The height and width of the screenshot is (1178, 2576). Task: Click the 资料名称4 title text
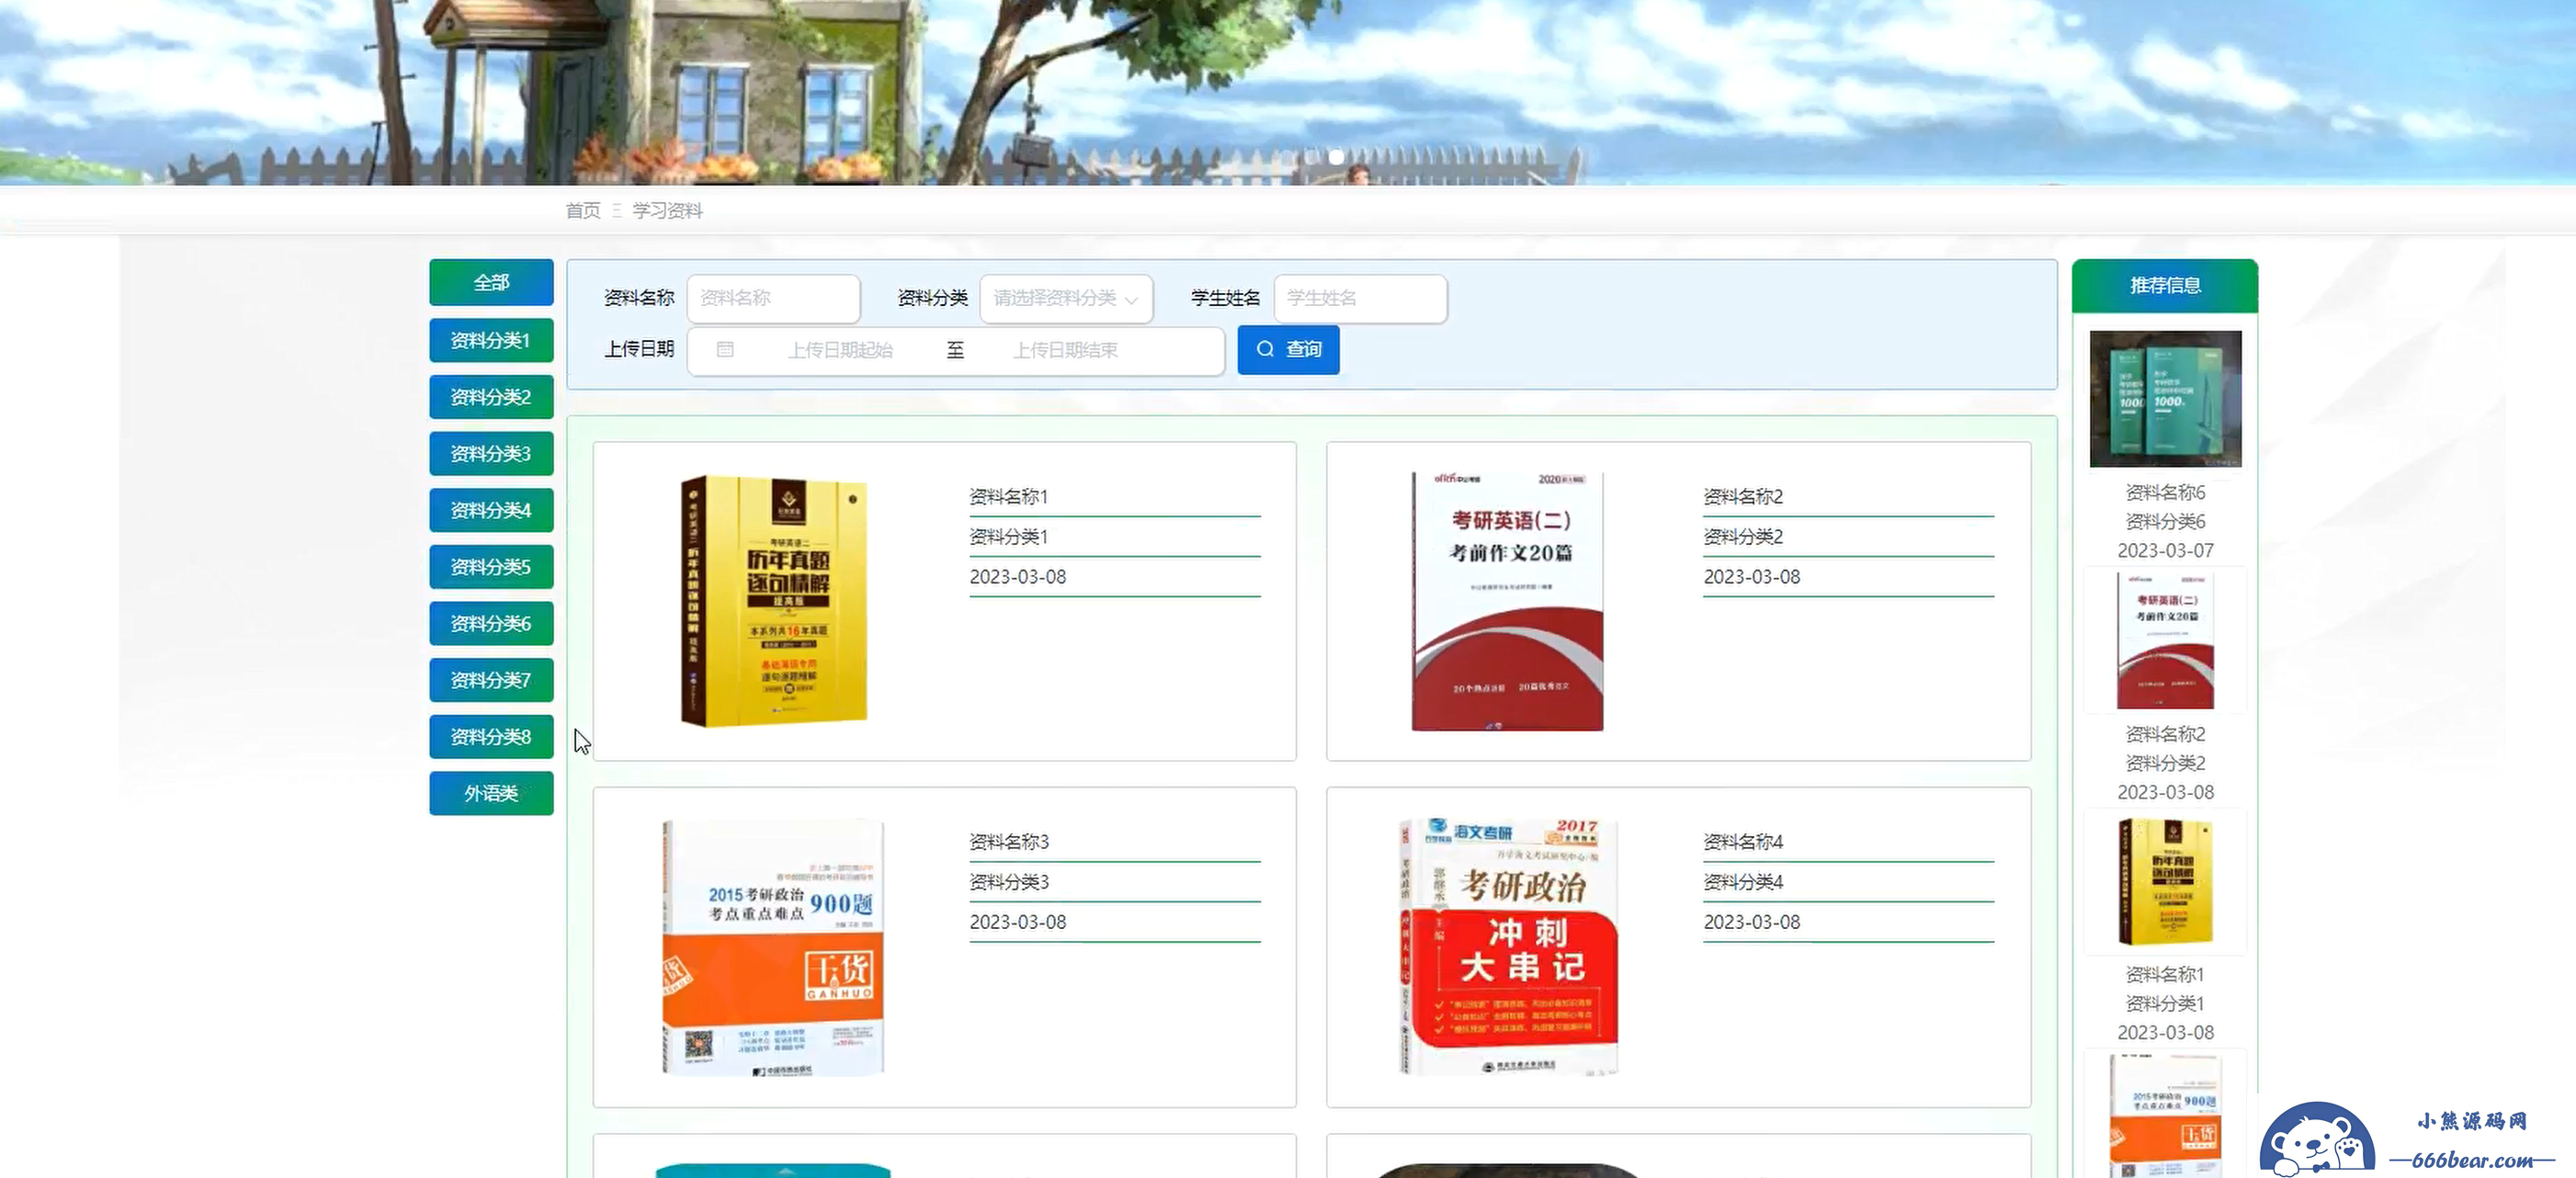(1743, 842)
